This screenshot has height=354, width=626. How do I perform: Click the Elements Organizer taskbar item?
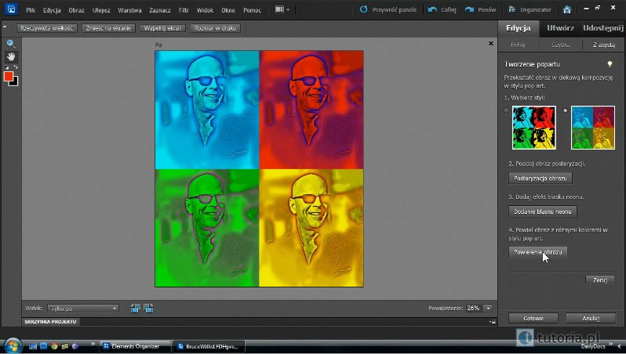[132, 345]
